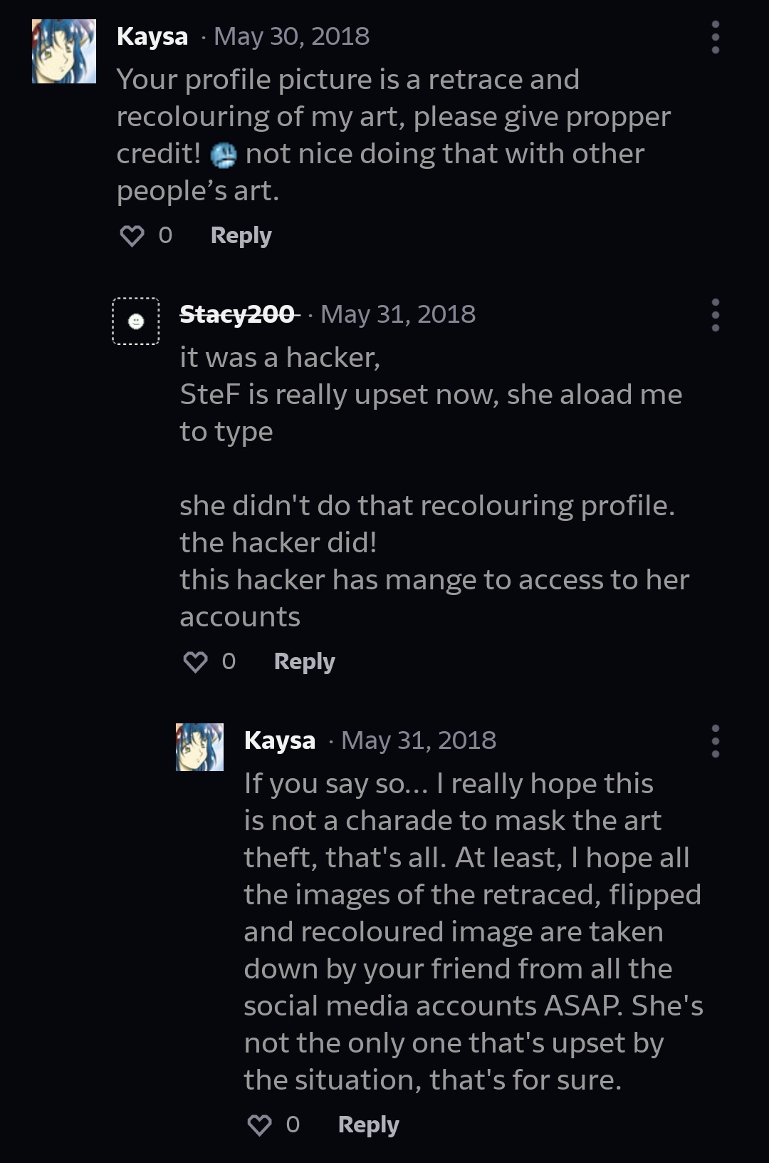Open Kaysa's username on the May 31 reply

point(279,740)
